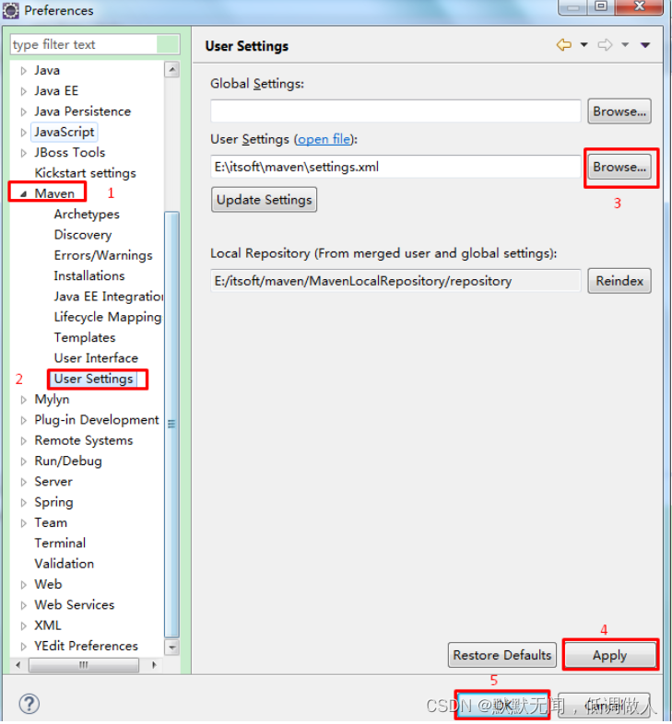This screenshot has height=724, width=672.
Task: Open Errors/Warnings under Maven
Action: pos(103,255)
